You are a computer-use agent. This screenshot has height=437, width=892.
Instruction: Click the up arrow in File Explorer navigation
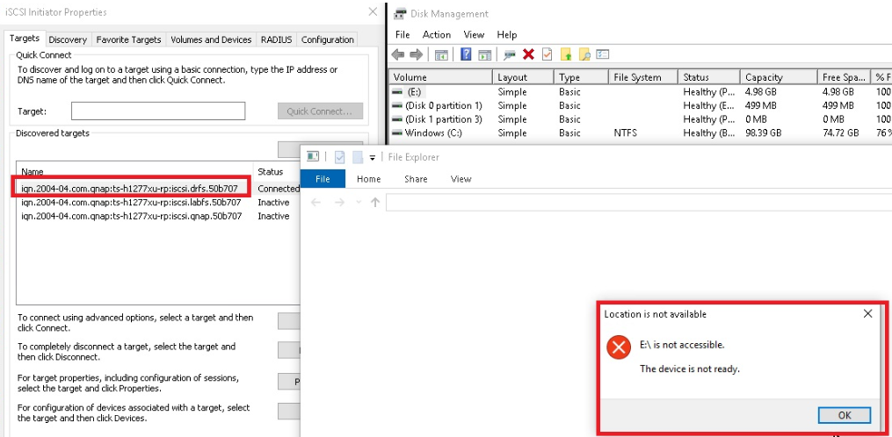click(x=375, y=203)
